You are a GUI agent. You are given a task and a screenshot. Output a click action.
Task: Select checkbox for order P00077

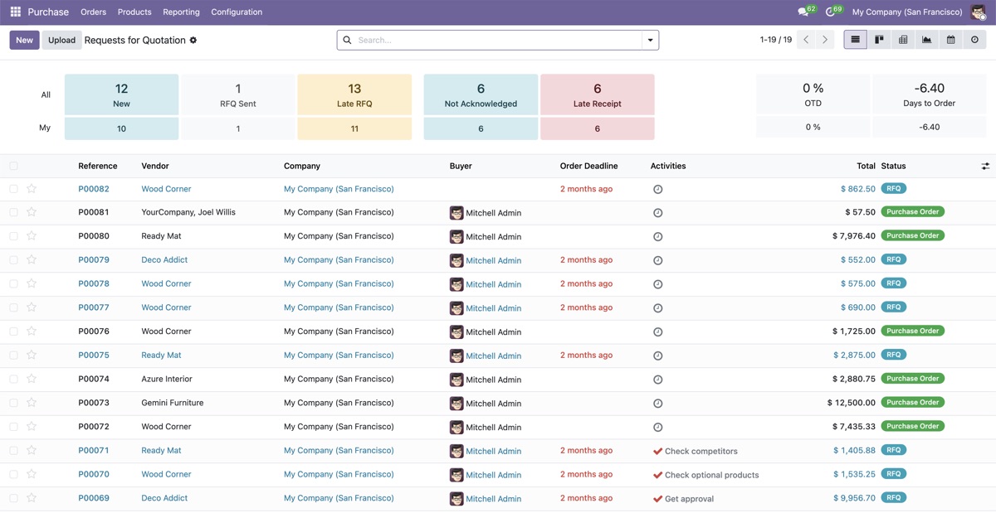[x=13, y=307]
